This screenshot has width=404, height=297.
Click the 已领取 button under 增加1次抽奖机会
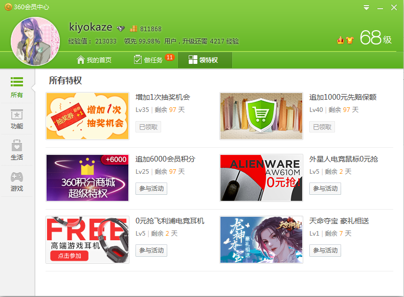click(x=148, y=127)
